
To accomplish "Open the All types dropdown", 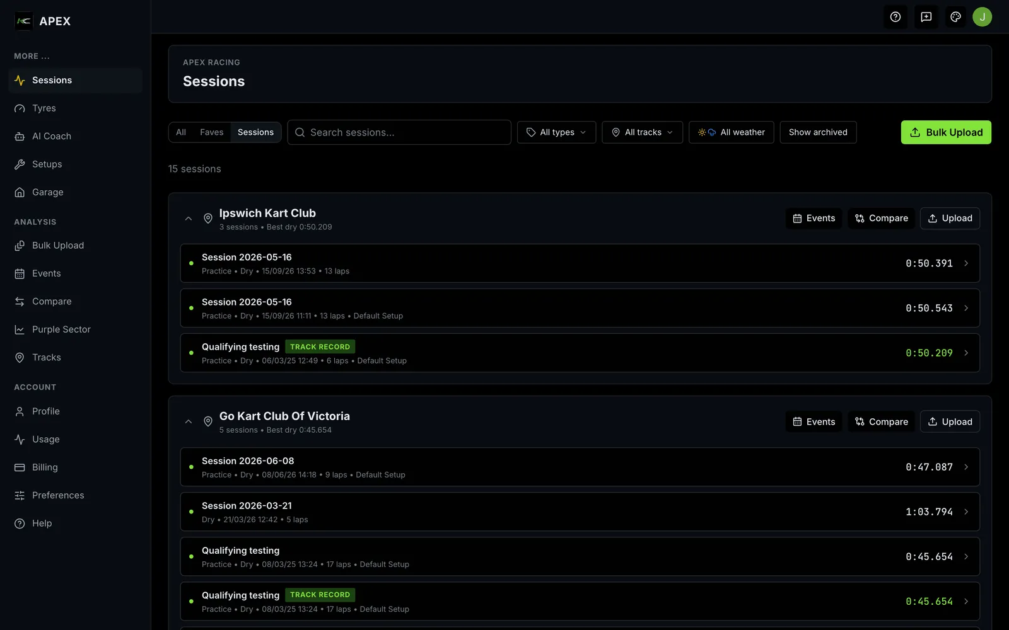I will (x=556, y=132).
